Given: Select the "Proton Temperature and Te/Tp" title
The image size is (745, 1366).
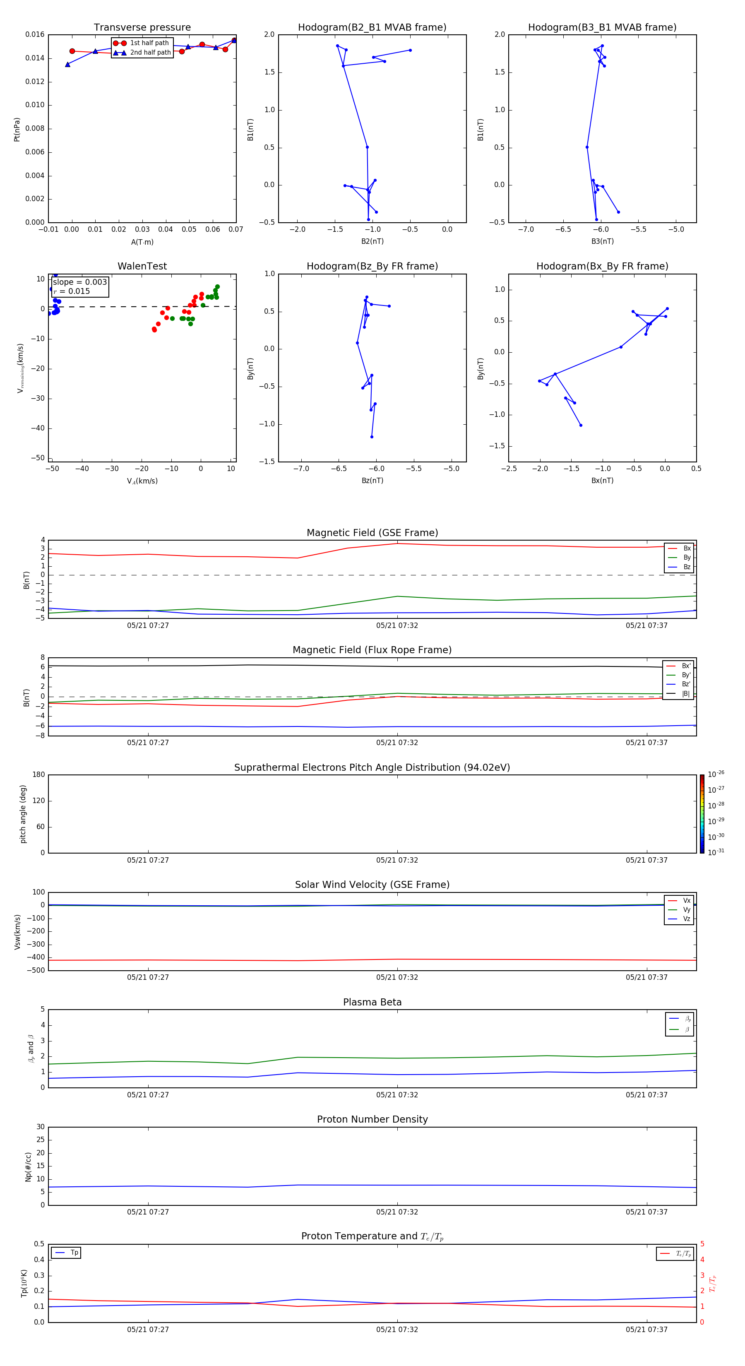Looking at the screenshot, I should click(x=372, y=1236).
